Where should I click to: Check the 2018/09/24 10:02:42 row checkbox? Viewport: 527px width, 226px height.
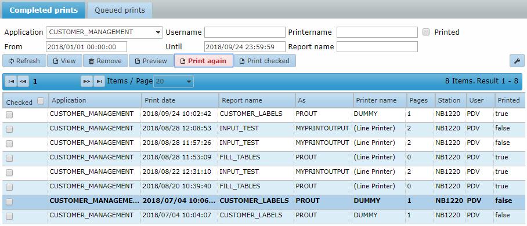9,115
